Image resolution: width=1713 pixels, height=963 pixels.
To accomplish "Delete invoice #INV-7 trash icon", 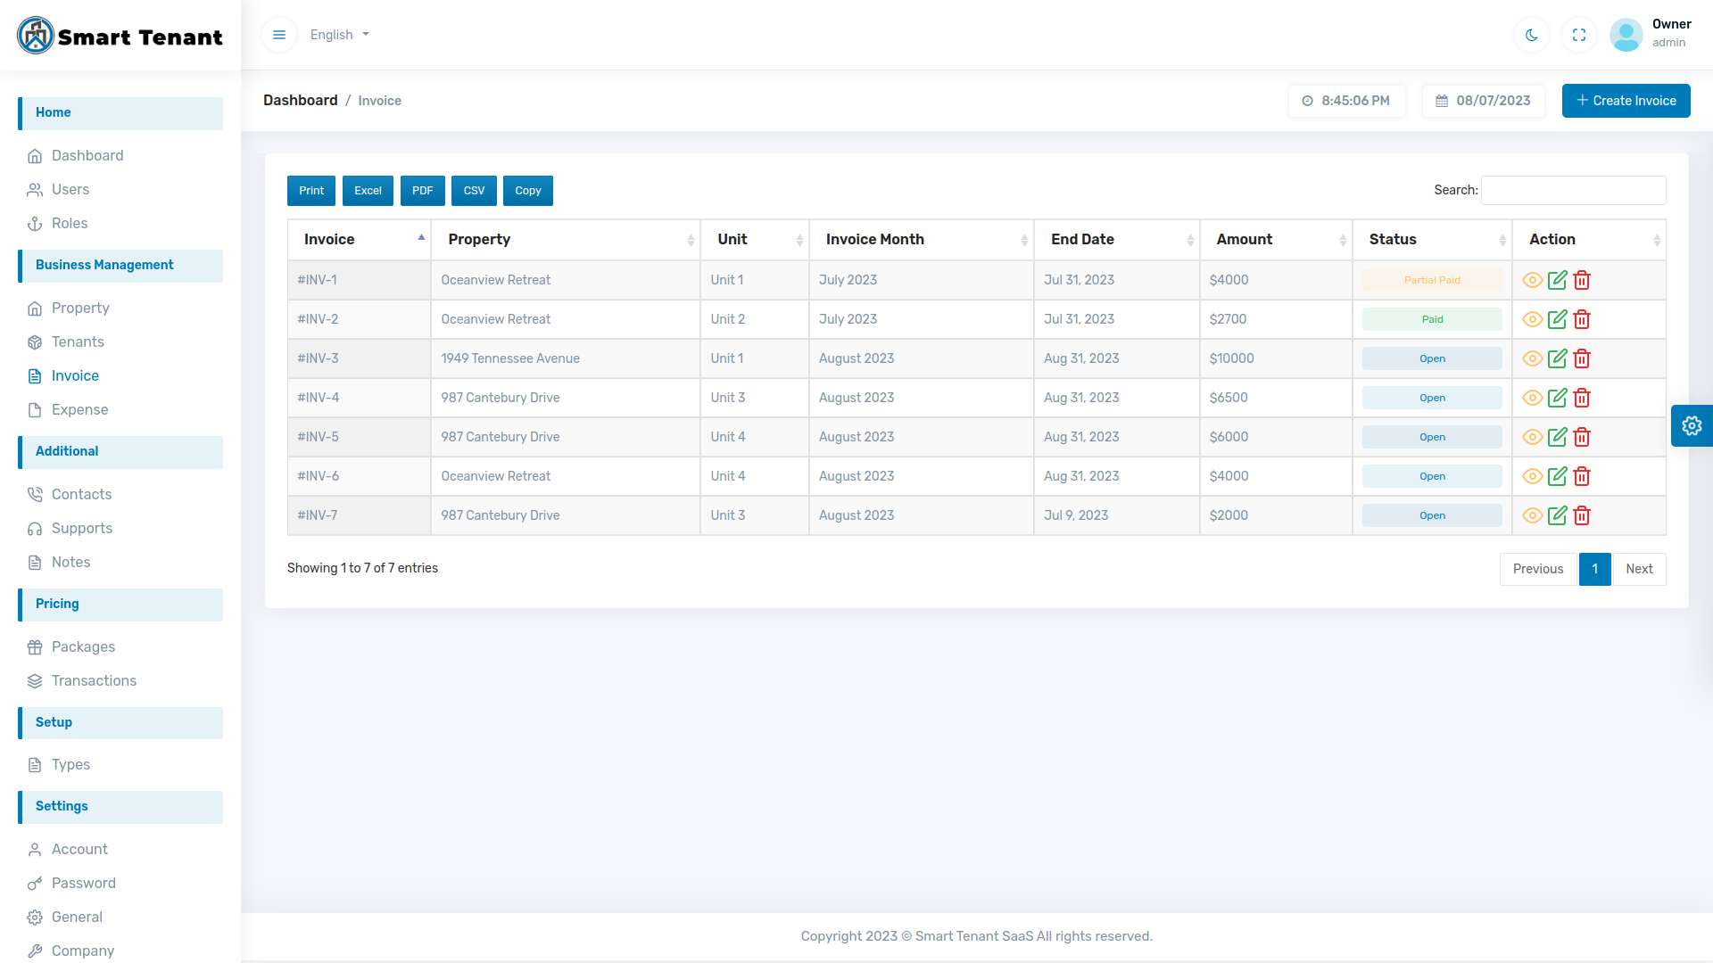I will pos(1582,515).
